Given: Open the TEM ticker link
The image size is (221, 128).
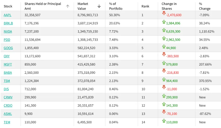Looking at the screenshot, I should pos(7,122).
